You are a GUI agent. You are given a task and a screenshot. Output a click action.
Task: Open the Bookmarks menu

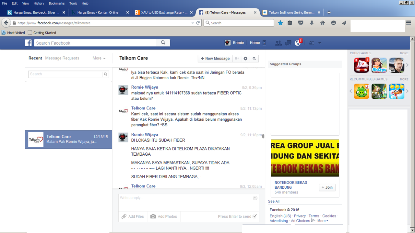click(x=57, y=3)
